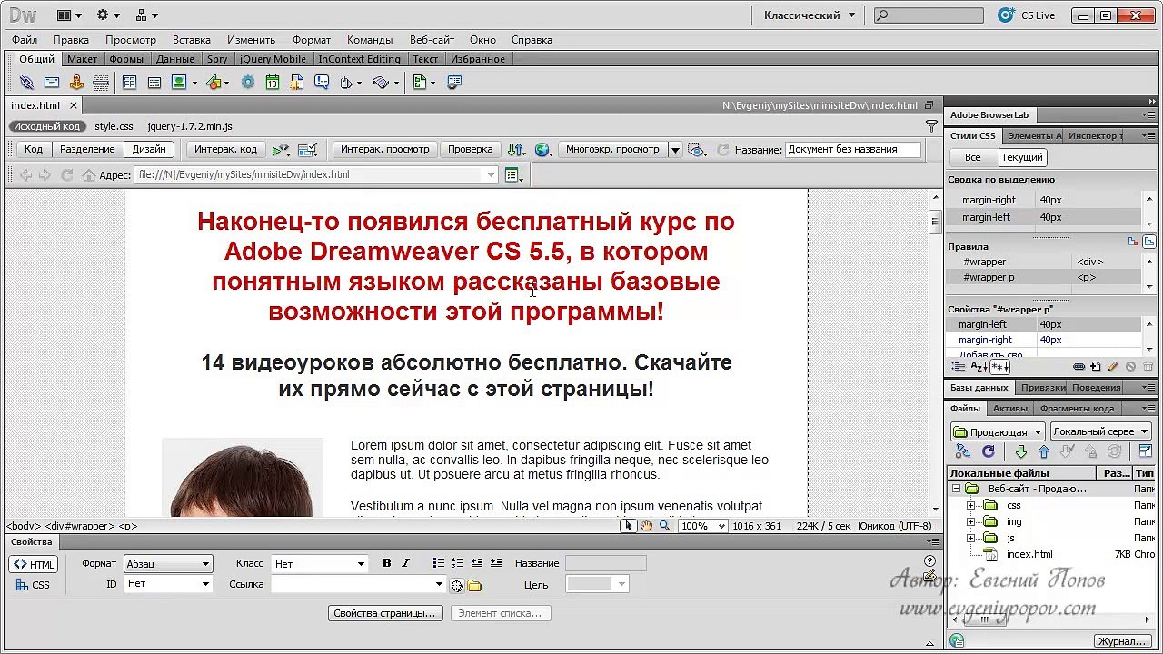The height and width of the screenshot is (654, 1163).
Task: Switch to the Активы tab
Action: point(1010,409)
